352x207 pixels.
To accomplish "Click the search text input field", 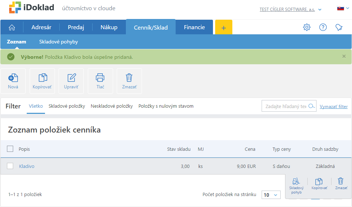I will point(285,106).
